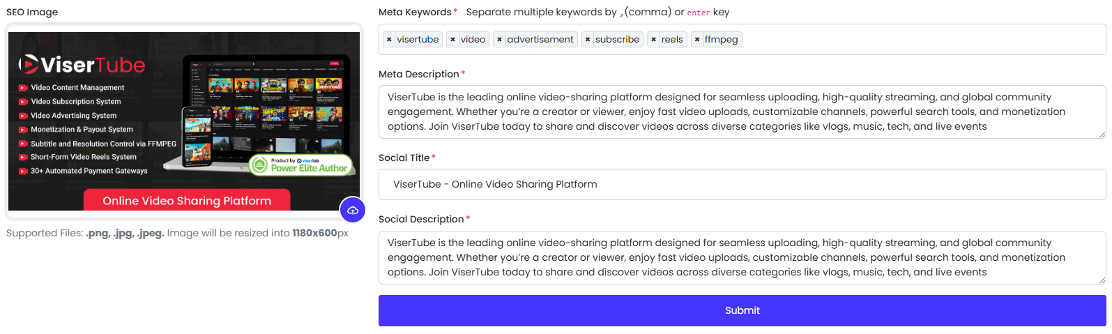Click the Social Title input field
The image size is (1112, 334).
click(742, 184)
